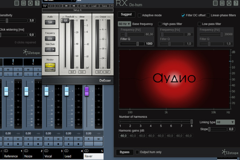The width and height of the screenshot is (240, 160).
Task: Enable write automation on Lead channel
Action: pos(79,139)
